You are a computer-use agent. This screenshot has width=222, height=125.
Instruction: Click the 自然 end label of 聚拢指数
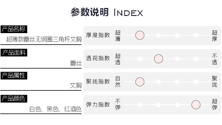click(x=118, y=82)
